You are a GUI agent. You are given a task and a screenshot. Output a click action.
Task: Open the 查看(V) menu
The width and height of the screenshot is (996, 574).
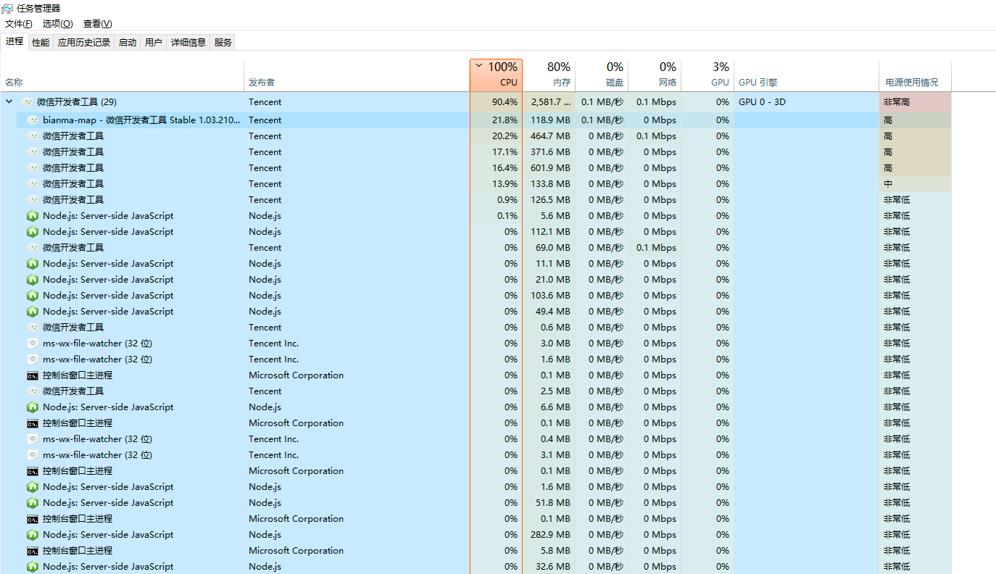[x=97, y=24]
